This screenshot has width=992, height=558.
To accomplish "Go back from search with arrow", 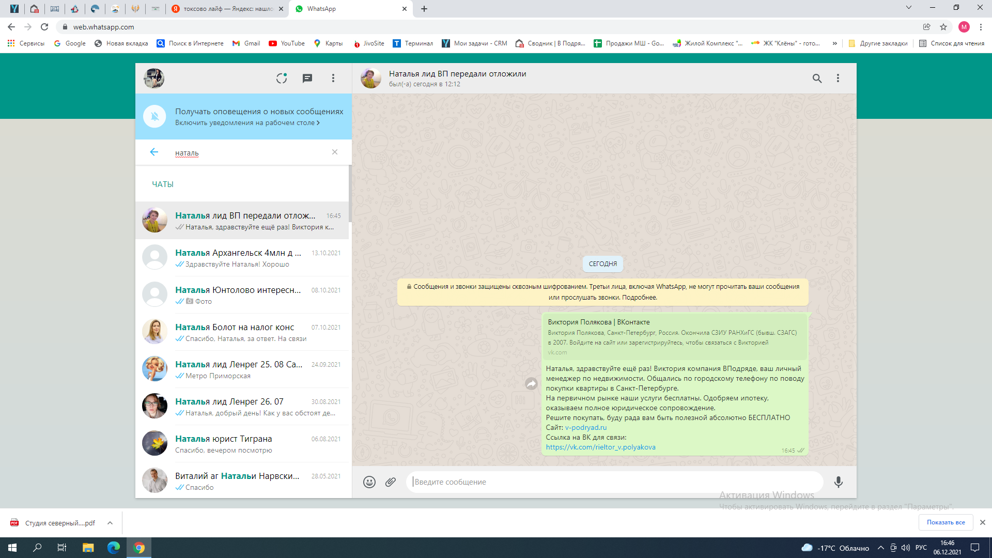I will pos(154,152).
